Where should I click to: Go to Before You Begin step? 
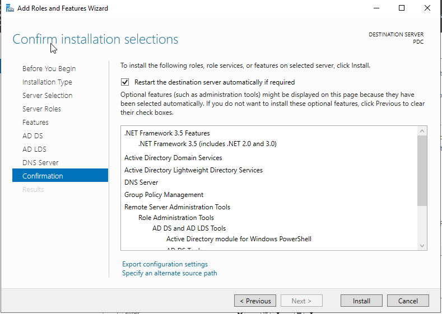click(49, 69)
